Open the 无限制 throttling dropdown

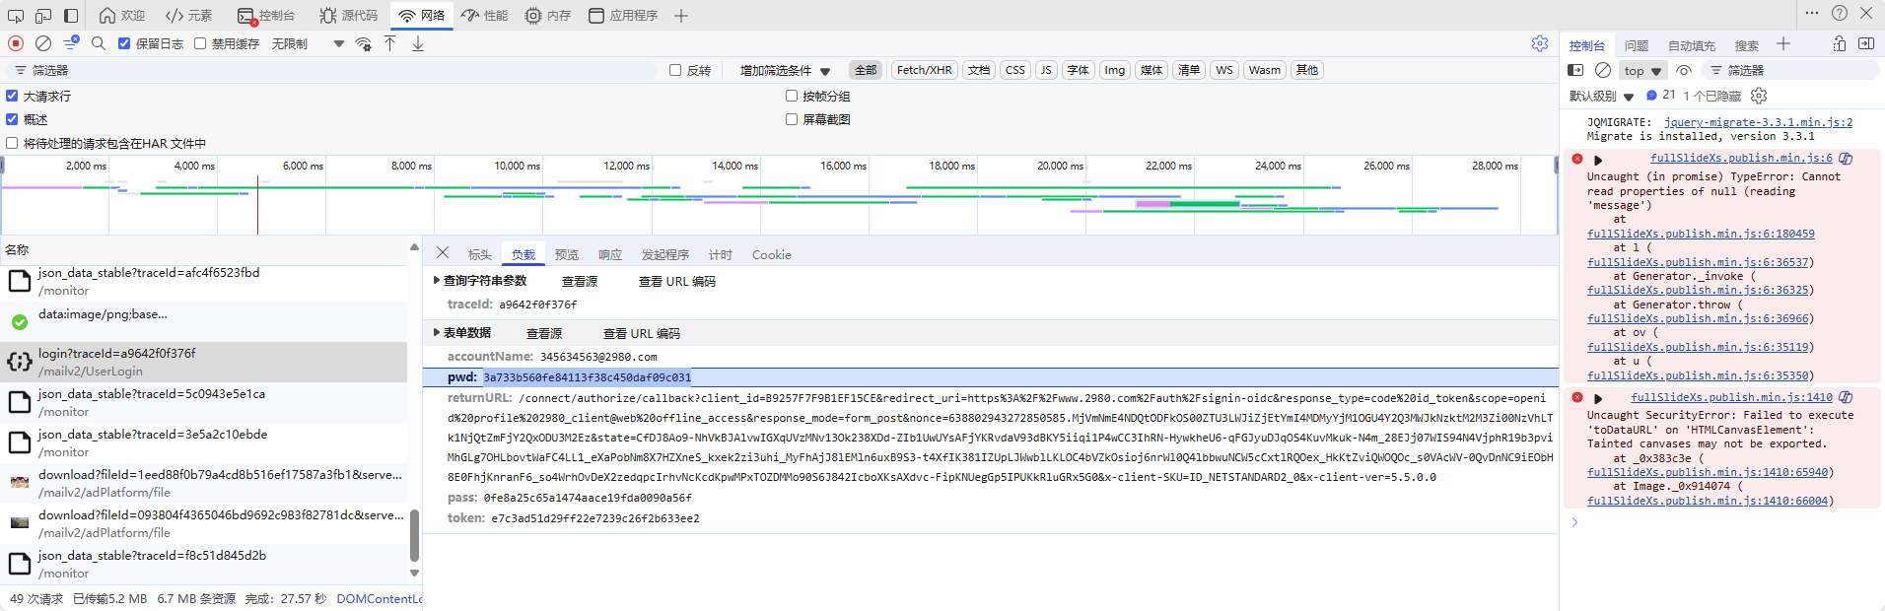point(309,44)
